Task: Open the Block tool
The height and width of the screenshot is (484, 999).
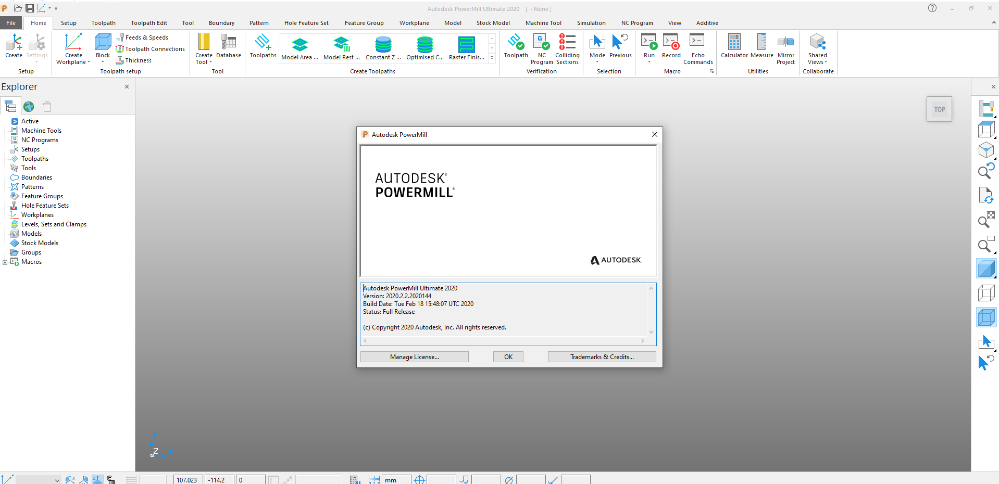Action: pos(103,48)
